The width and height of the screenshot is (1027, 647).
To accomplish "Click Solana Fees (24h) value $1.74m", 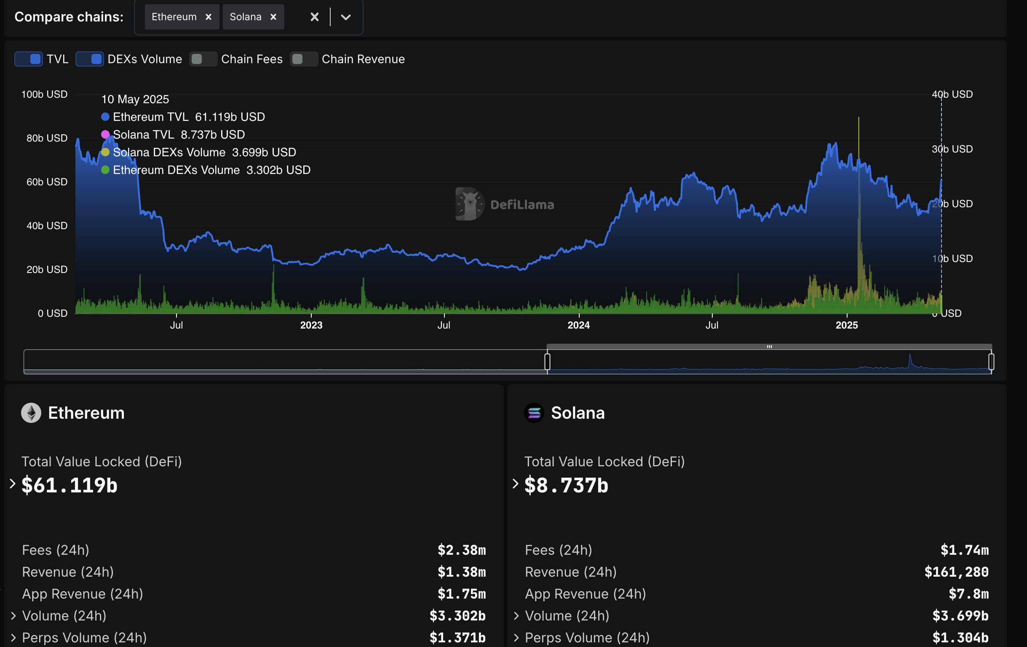I will pyautogui.click(x=965, y=550).
